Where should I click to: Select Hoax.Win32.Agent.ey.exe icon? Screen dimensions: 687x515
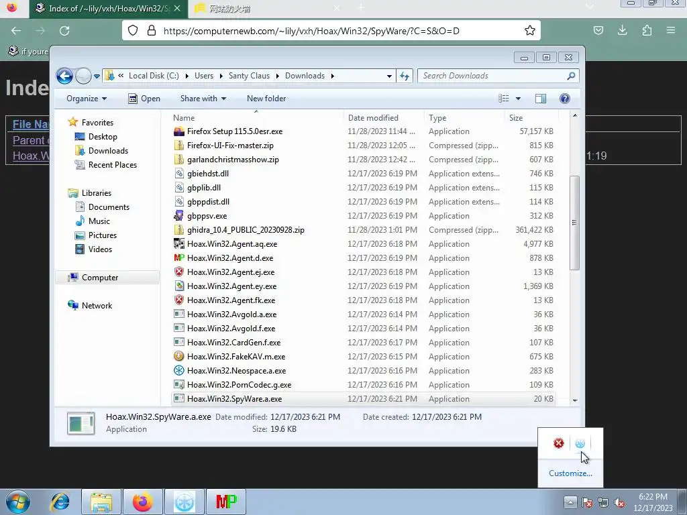click(x=178, y=286)
